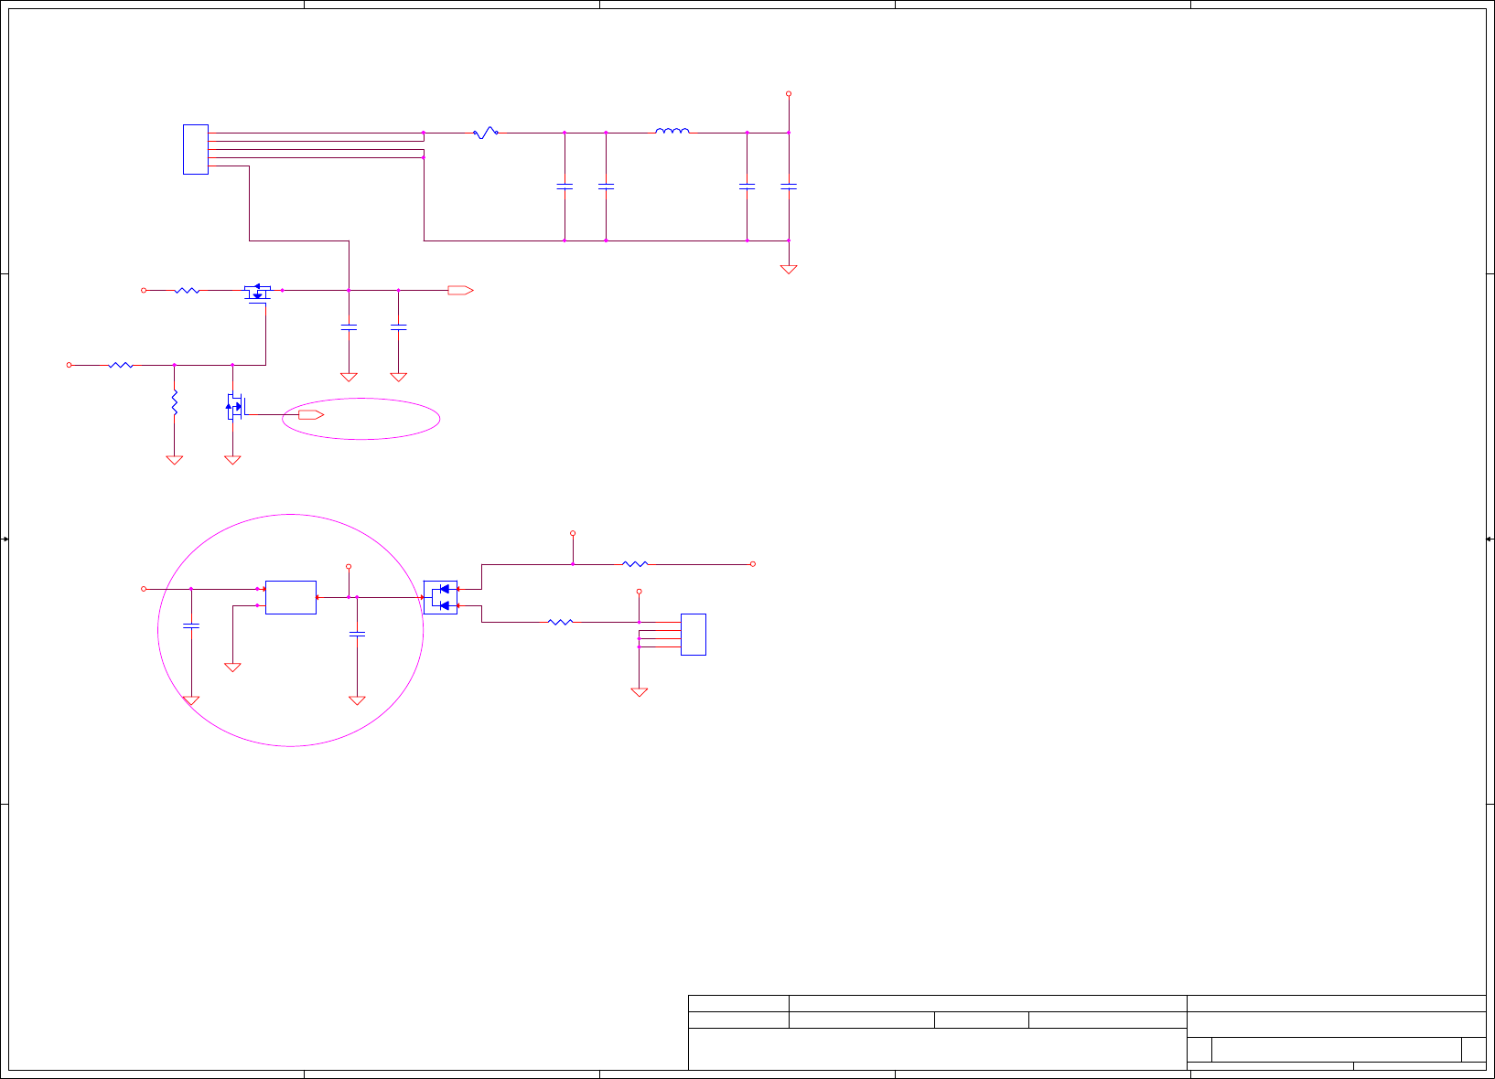Click the top-left cell of the title block
This screenshot has width=1495, height=1079.
click(738, 1003)
